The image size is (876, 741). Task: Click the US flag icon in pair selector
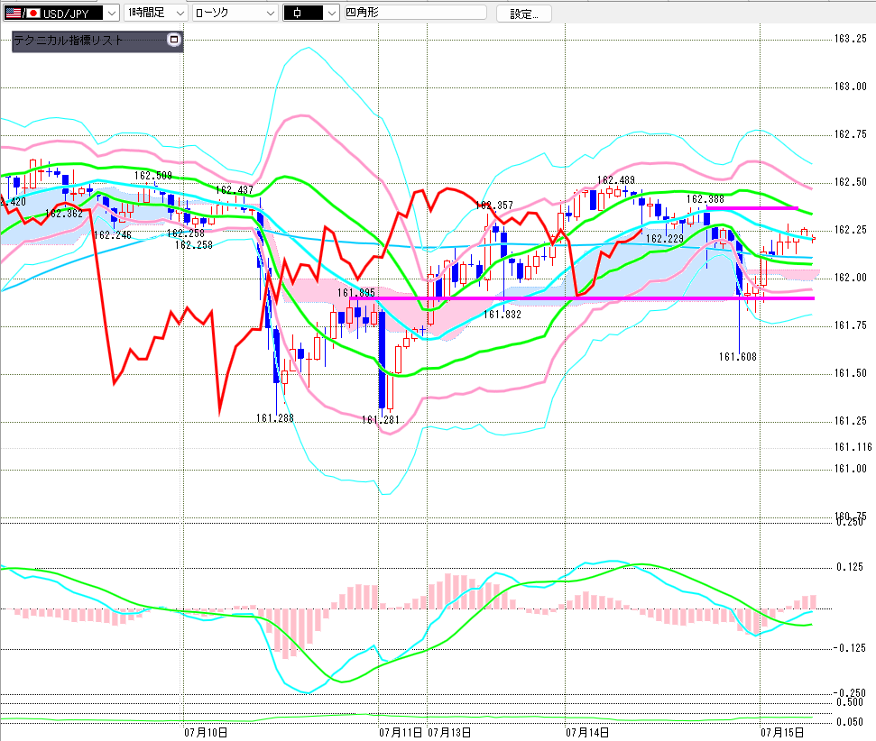(14, 13)
